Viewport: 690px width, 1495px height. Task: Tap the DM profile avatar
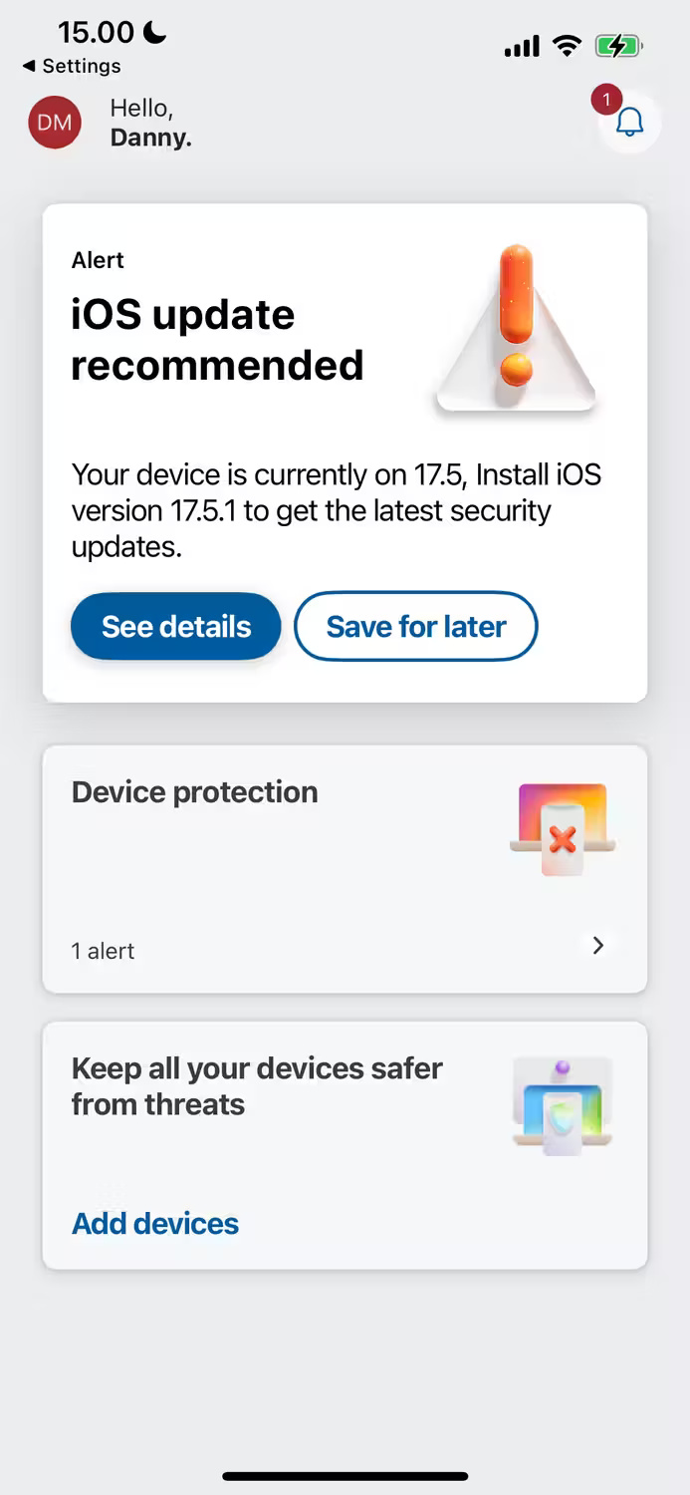pyautogui.click(x=55, y=123)
